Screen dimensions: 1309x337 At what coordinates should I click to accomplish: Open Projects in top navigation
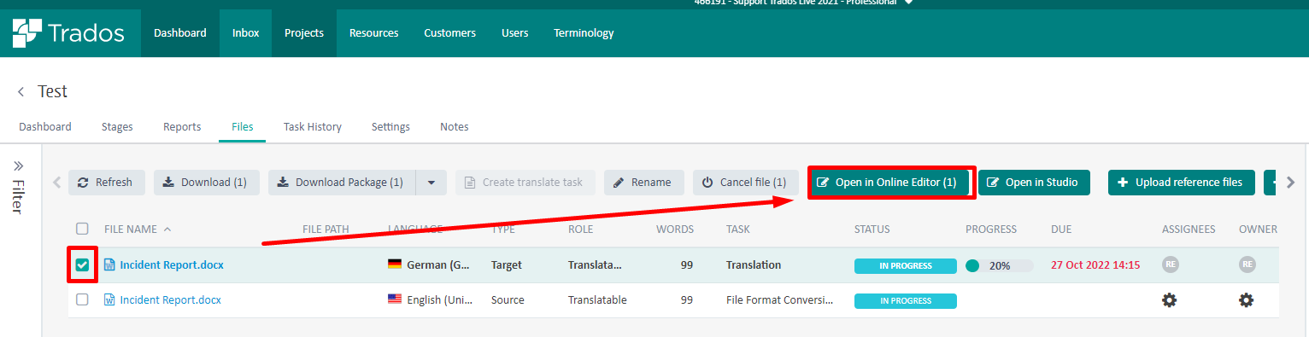tap(304, 33)
